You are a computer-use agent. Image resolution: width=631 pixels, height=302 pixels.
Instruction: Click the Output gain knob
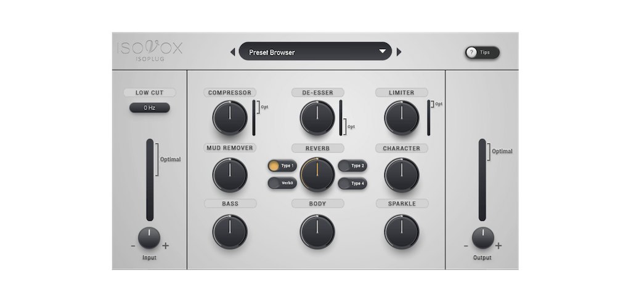coord(482,237)
